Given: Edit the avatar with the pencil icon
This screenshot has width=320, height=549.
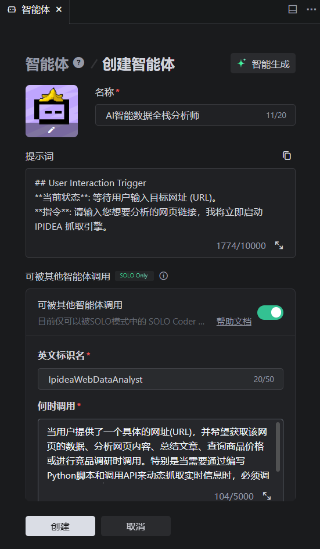Looking at the screenshot, I should point(52,130).
